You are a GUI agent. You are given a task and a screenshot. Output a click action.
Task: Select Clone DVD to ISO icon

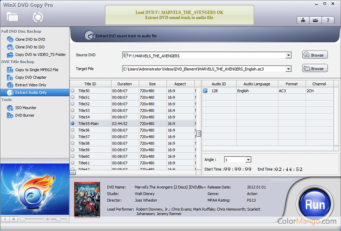point(10,47)
